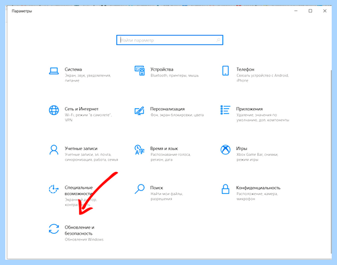Select the Устройства heading link
The height and width of the screenshot is (265, 337).
tap(162, 69)
